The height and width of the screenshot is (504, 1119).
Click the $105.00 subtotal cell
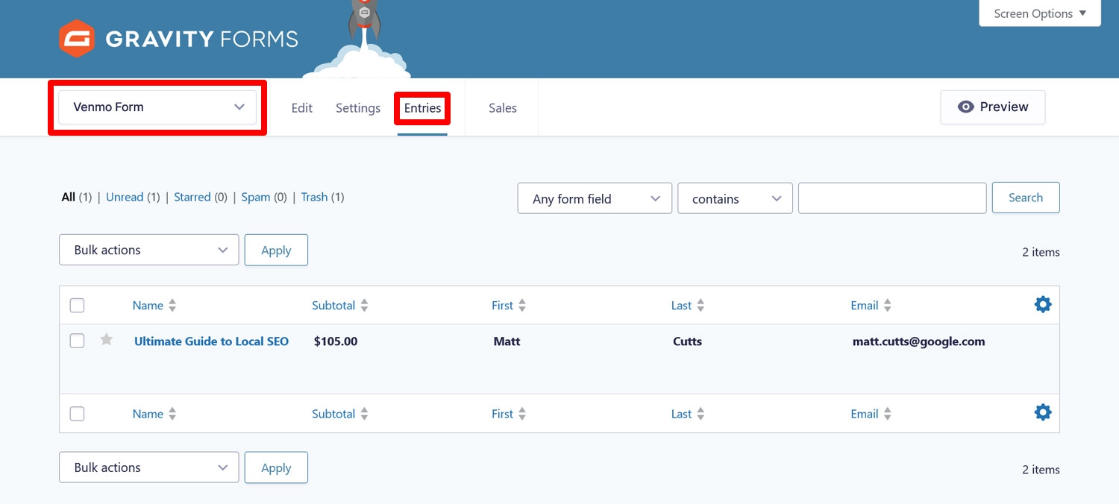336,341
